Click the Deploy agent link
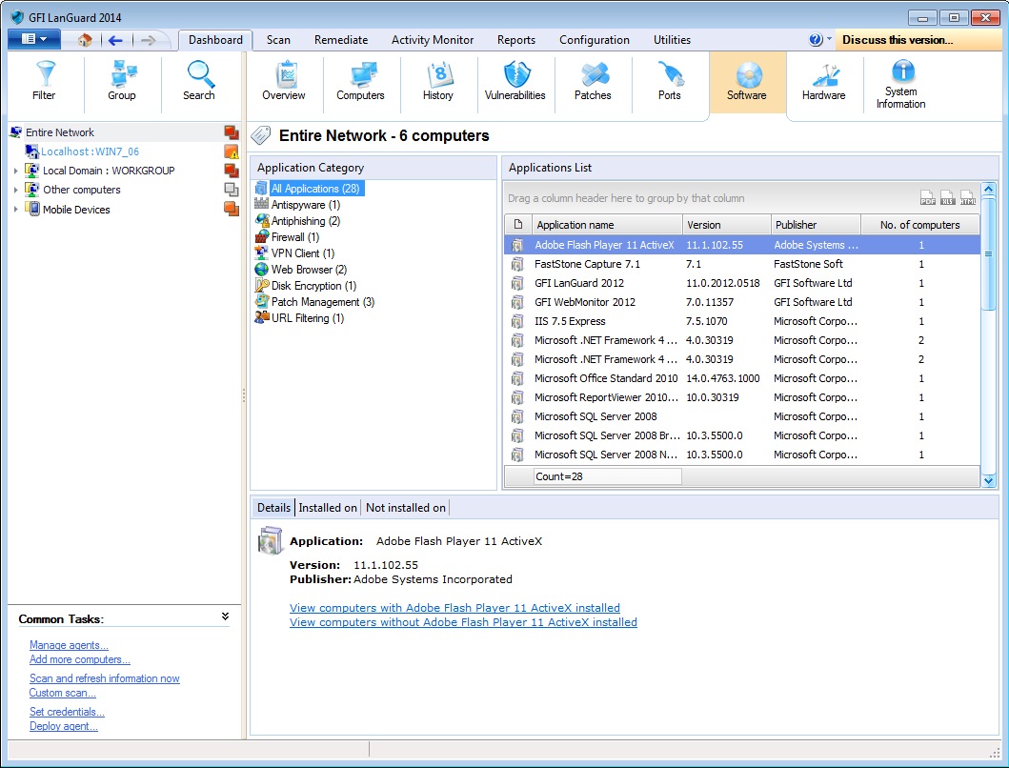Screen dimensions: 1009x768 click(x=64, y=726)
